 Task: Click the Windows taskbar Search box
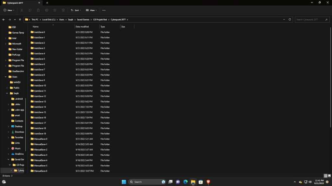147,182
